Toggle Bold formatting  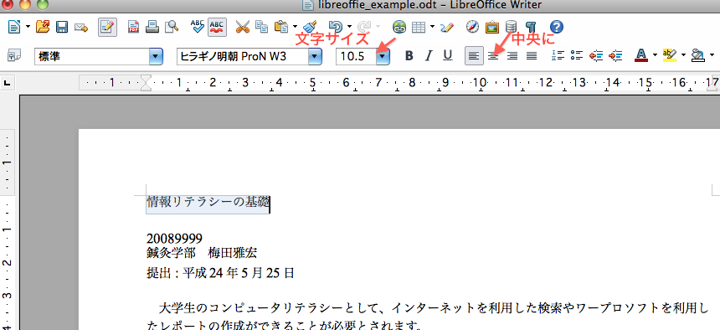(409, 56)
